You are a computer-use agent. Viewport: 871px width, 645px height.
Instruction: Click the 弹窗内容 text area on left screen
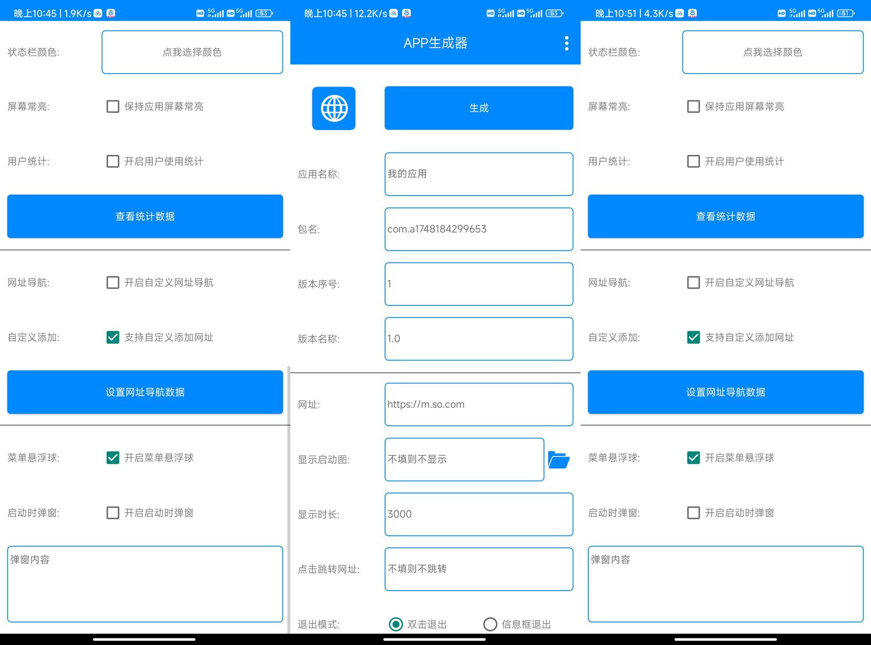click(145, 584)
